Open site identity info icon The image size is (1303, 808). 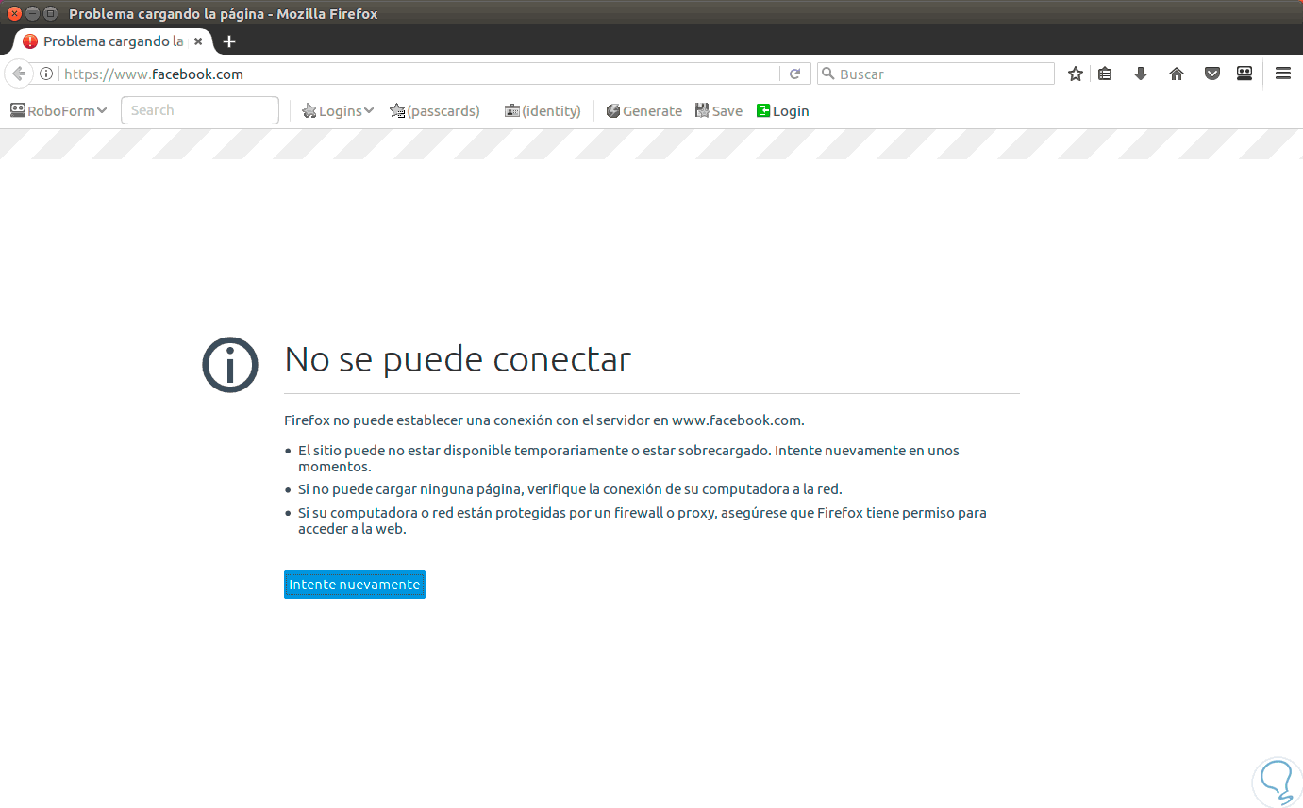(46, 74)
